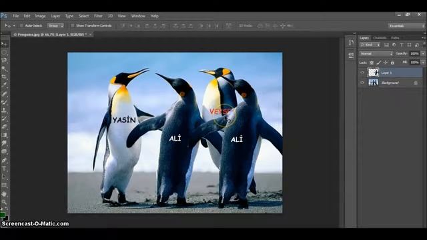The image size is (427, 240).
Task: Open the Filter menu
Action: (98, 16)
